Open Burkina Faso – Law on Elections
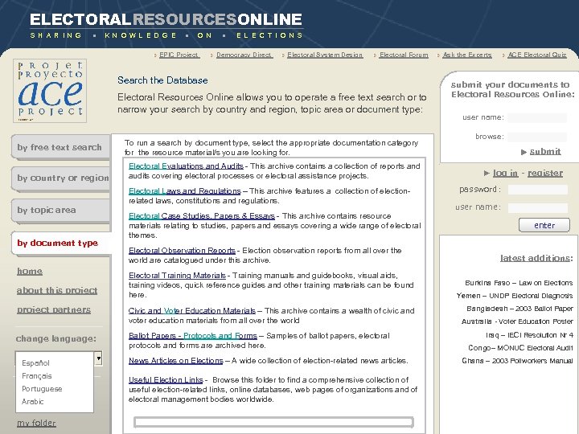Viewport: 579px width, 434px height. coord(519,283)
